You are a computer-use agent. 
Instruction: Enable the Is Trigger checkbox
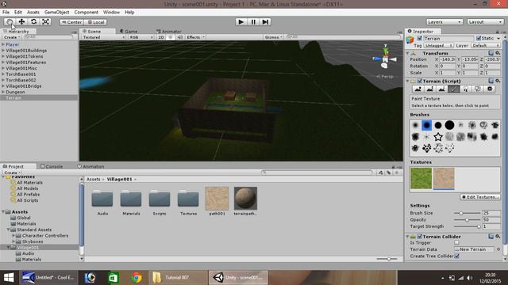click(456, 243)
